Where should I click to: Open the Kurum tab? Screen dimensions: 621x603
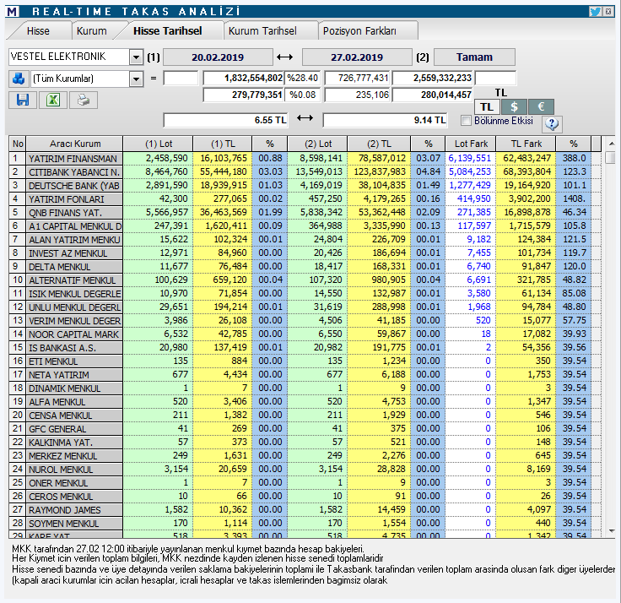[x=91, y=31]
